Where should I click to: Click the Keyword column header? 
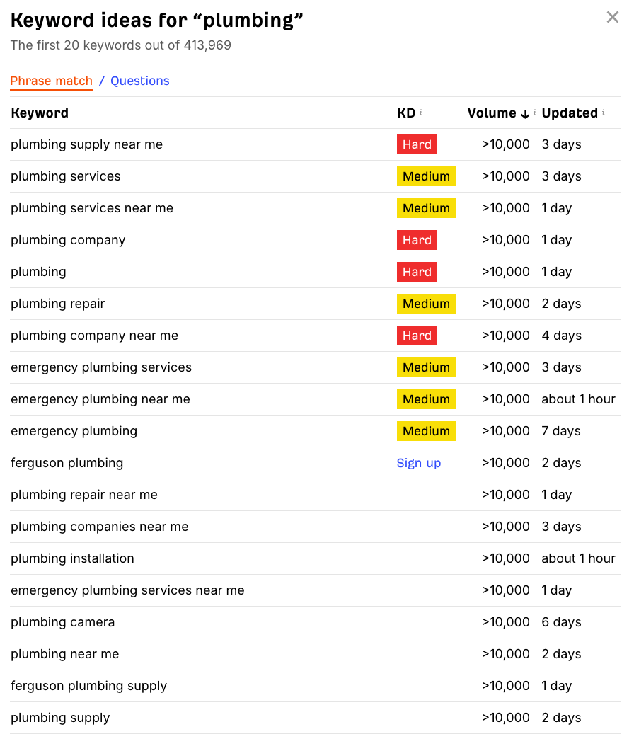(39, 113)
